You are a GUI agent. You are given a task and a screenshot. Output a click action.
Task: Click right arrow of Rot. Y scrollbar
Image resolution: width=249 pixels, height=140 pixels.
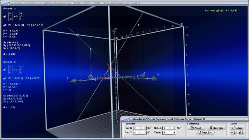point(145,133)
